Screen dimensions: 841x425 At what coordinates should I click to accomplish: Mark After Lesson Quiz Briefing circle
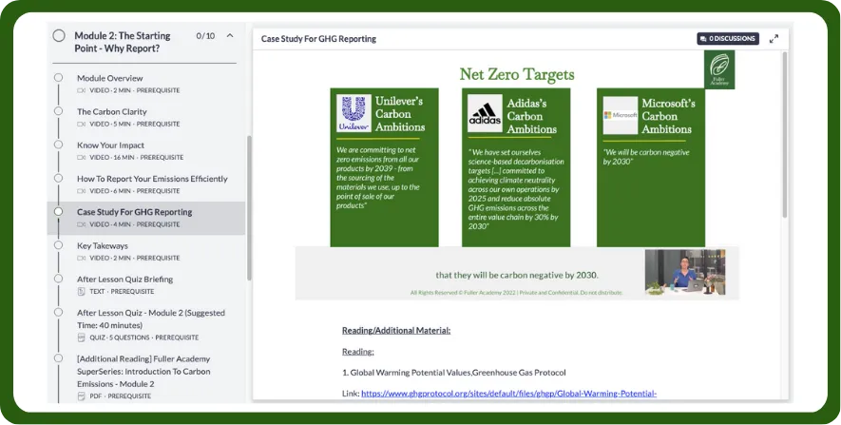[59, 279]
